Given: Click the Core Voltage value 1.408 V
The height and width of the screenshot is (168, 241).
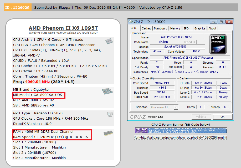Looking at the screenshot, I should coord(195,51).
